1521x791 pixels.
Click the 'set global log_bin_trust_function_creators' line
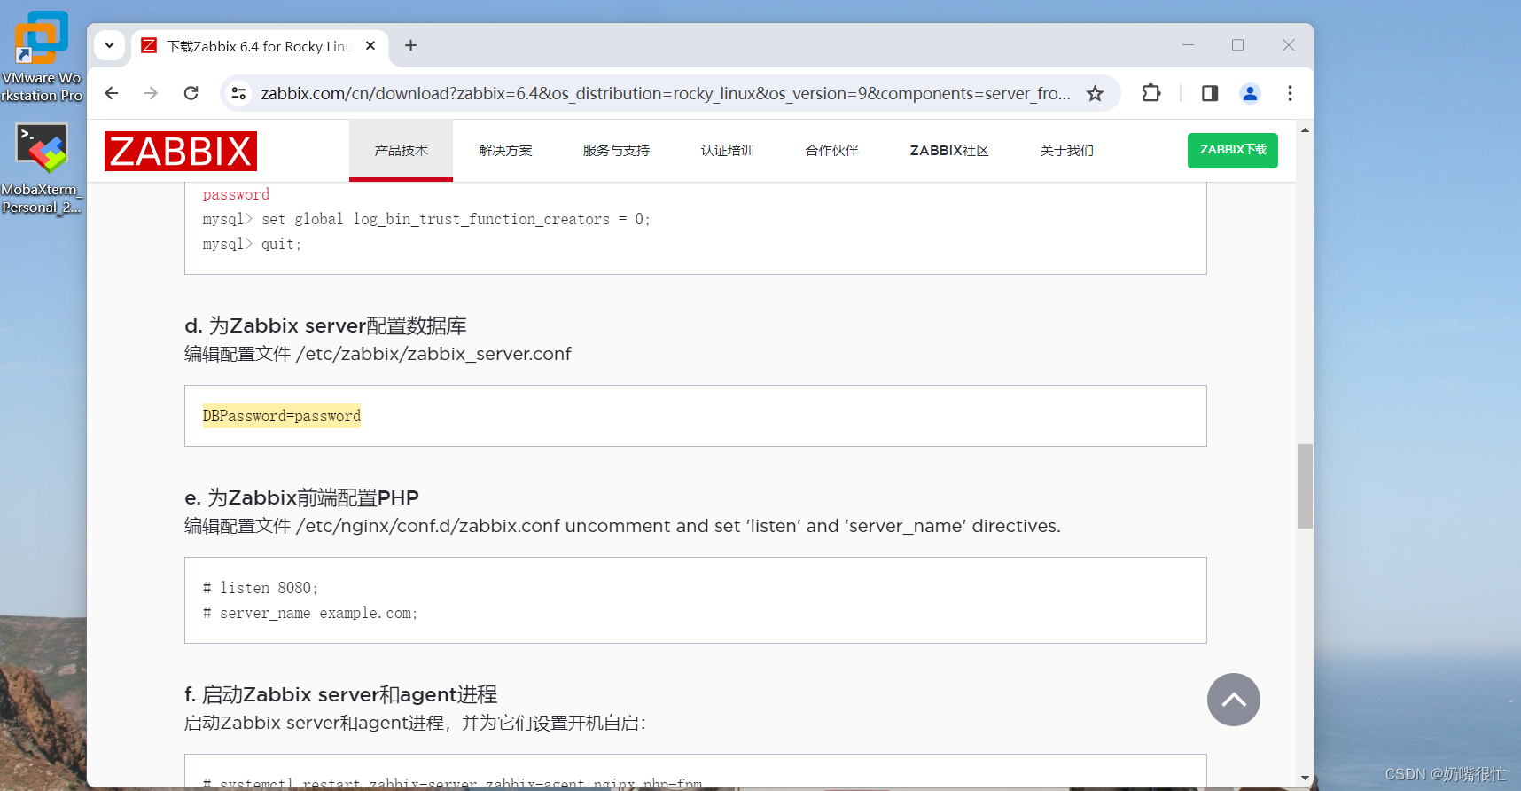pos(426,219)
